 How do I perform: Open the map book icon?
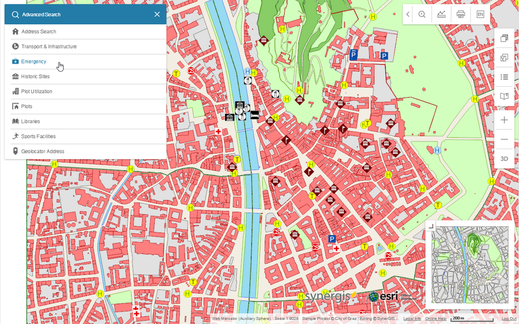504,96
